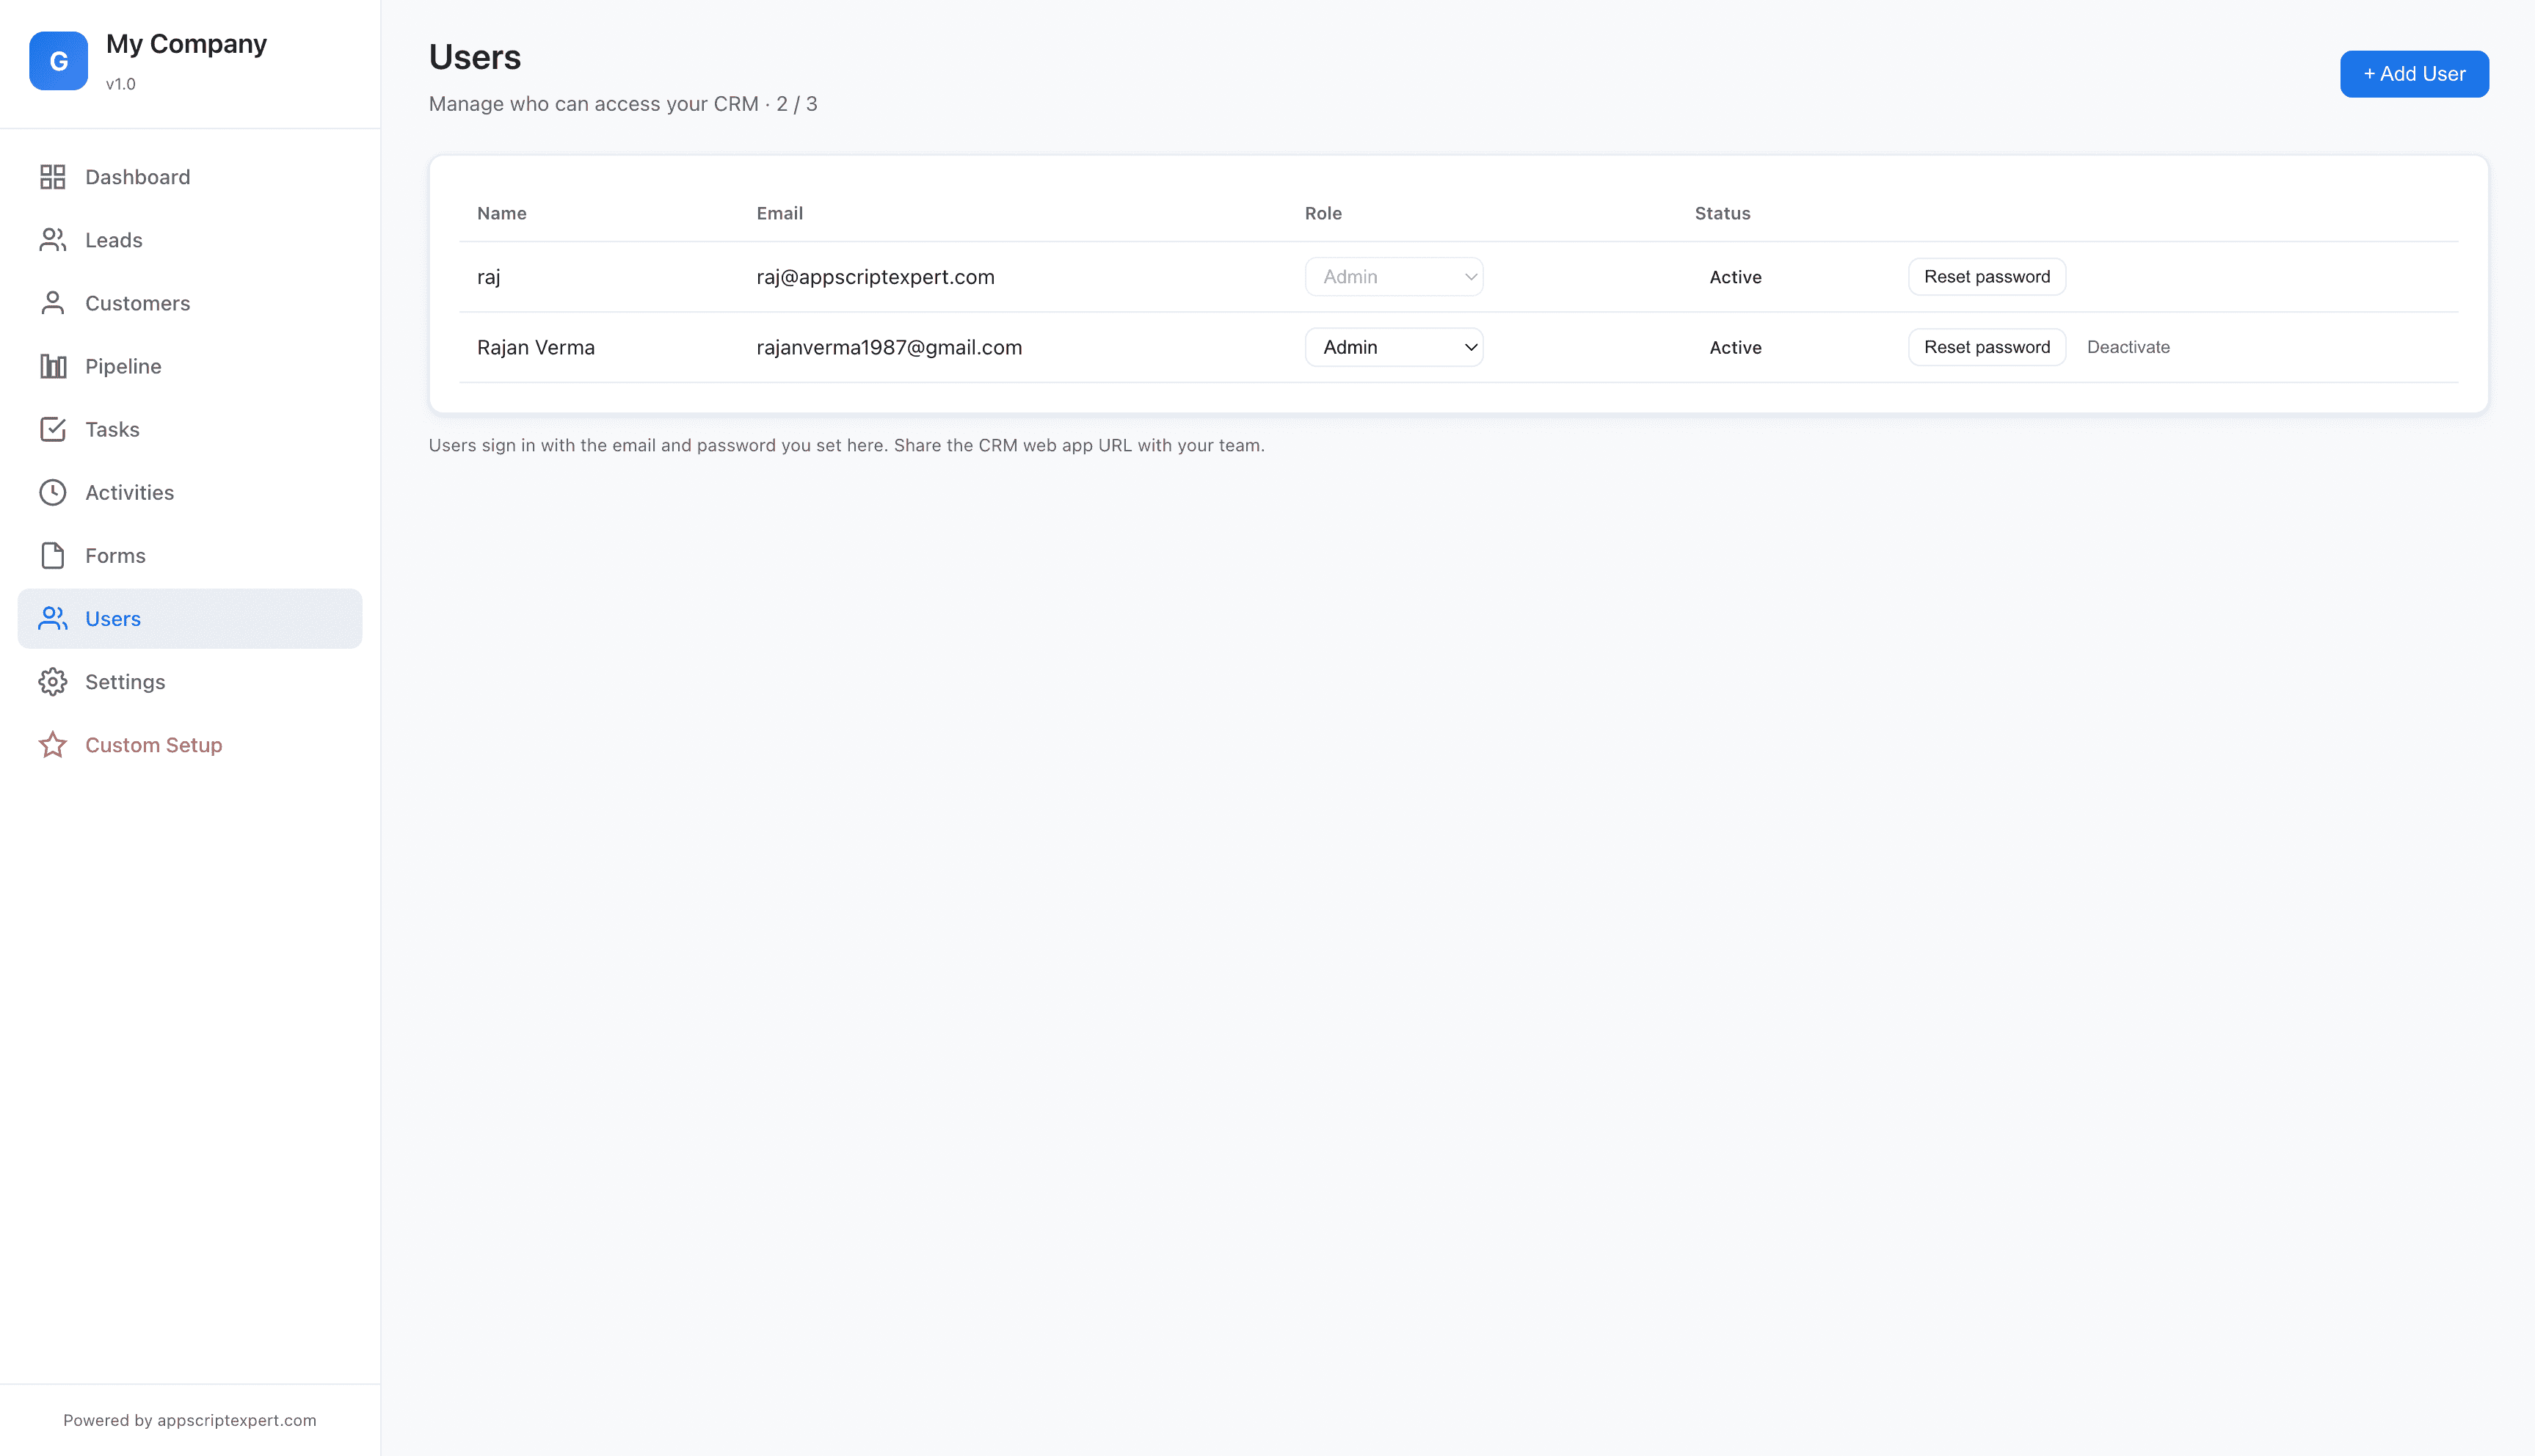Click the Email column header

780,213
